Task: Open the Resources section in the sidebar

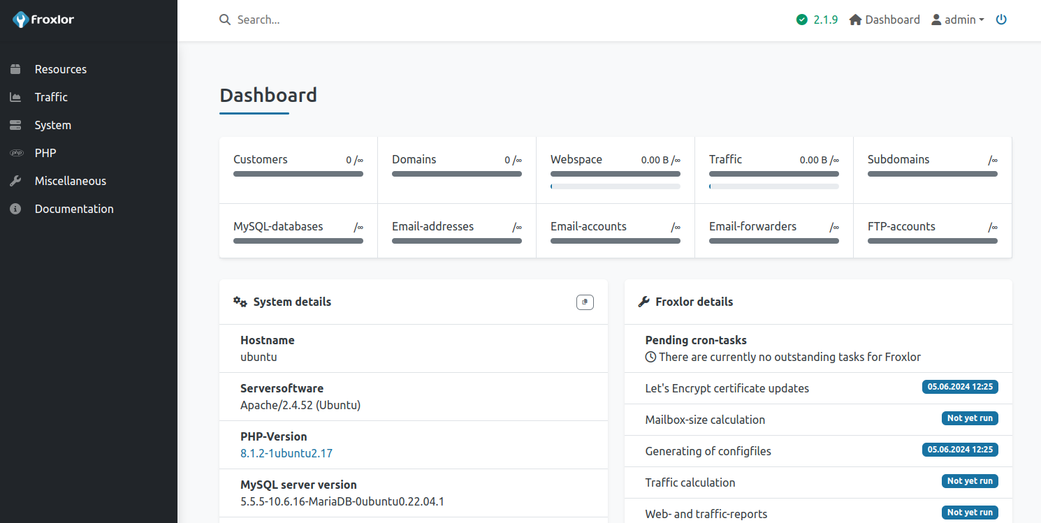Action: pyautogui.click(x=61, y=68)
